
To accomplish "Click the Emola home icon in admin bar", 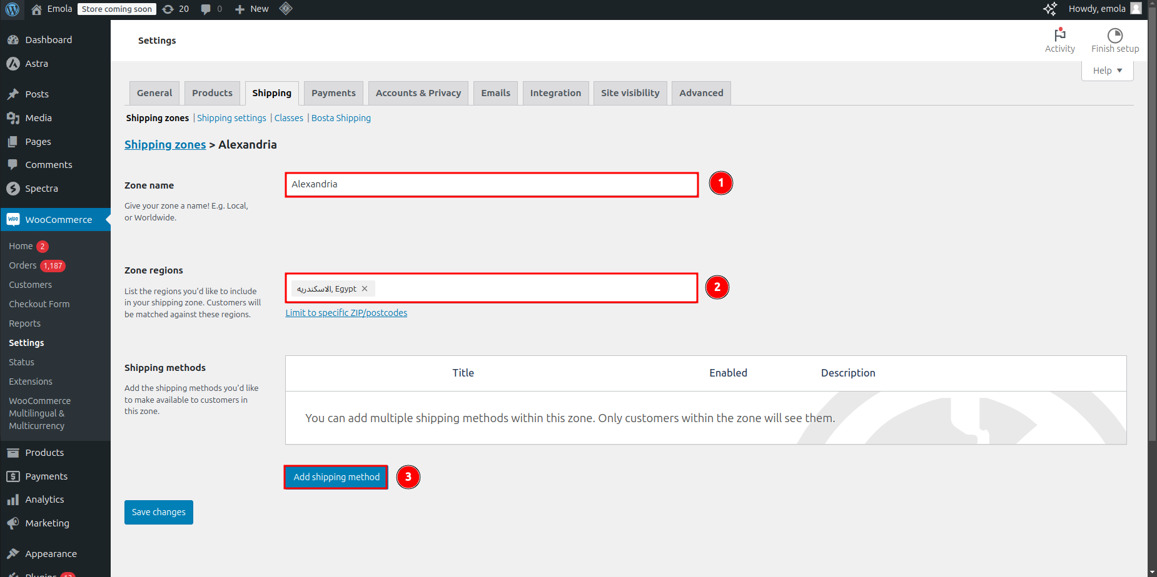I will pos(36,9).
